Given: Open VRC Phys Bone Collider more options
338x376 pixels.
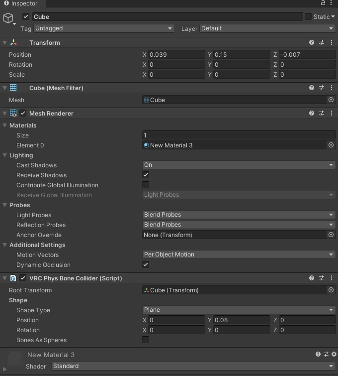Looking at the screenshot, I should (x=332, y=278).
